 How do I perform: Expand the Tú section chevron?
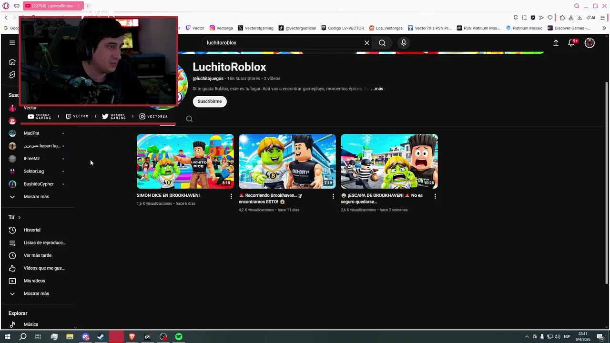click(x=19, y=217)
